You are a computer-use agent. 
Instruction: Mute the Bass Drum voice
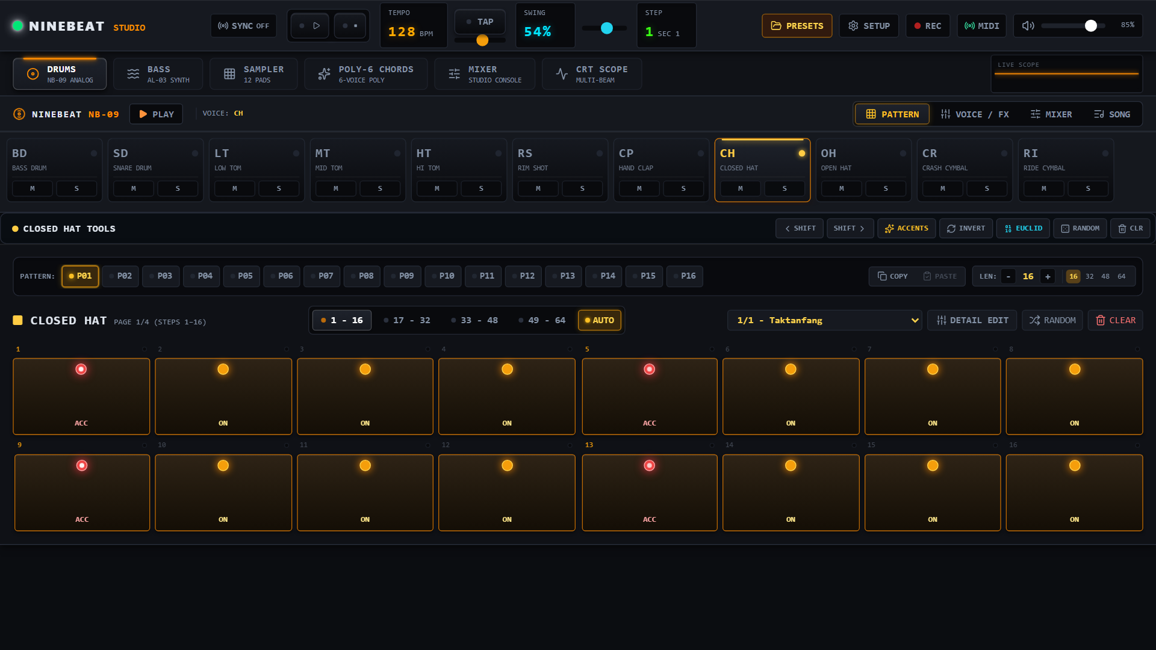point(33,189)
